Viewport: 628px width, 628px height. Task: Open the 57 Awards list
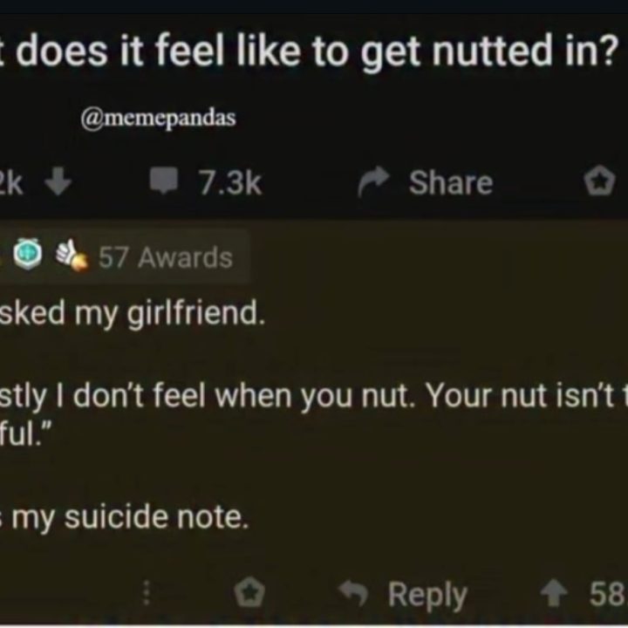pos(165,258)
